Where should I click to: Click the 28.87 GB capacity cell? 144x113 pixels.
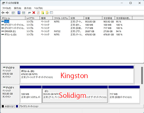pyautogui.click(x=90, y=31)
